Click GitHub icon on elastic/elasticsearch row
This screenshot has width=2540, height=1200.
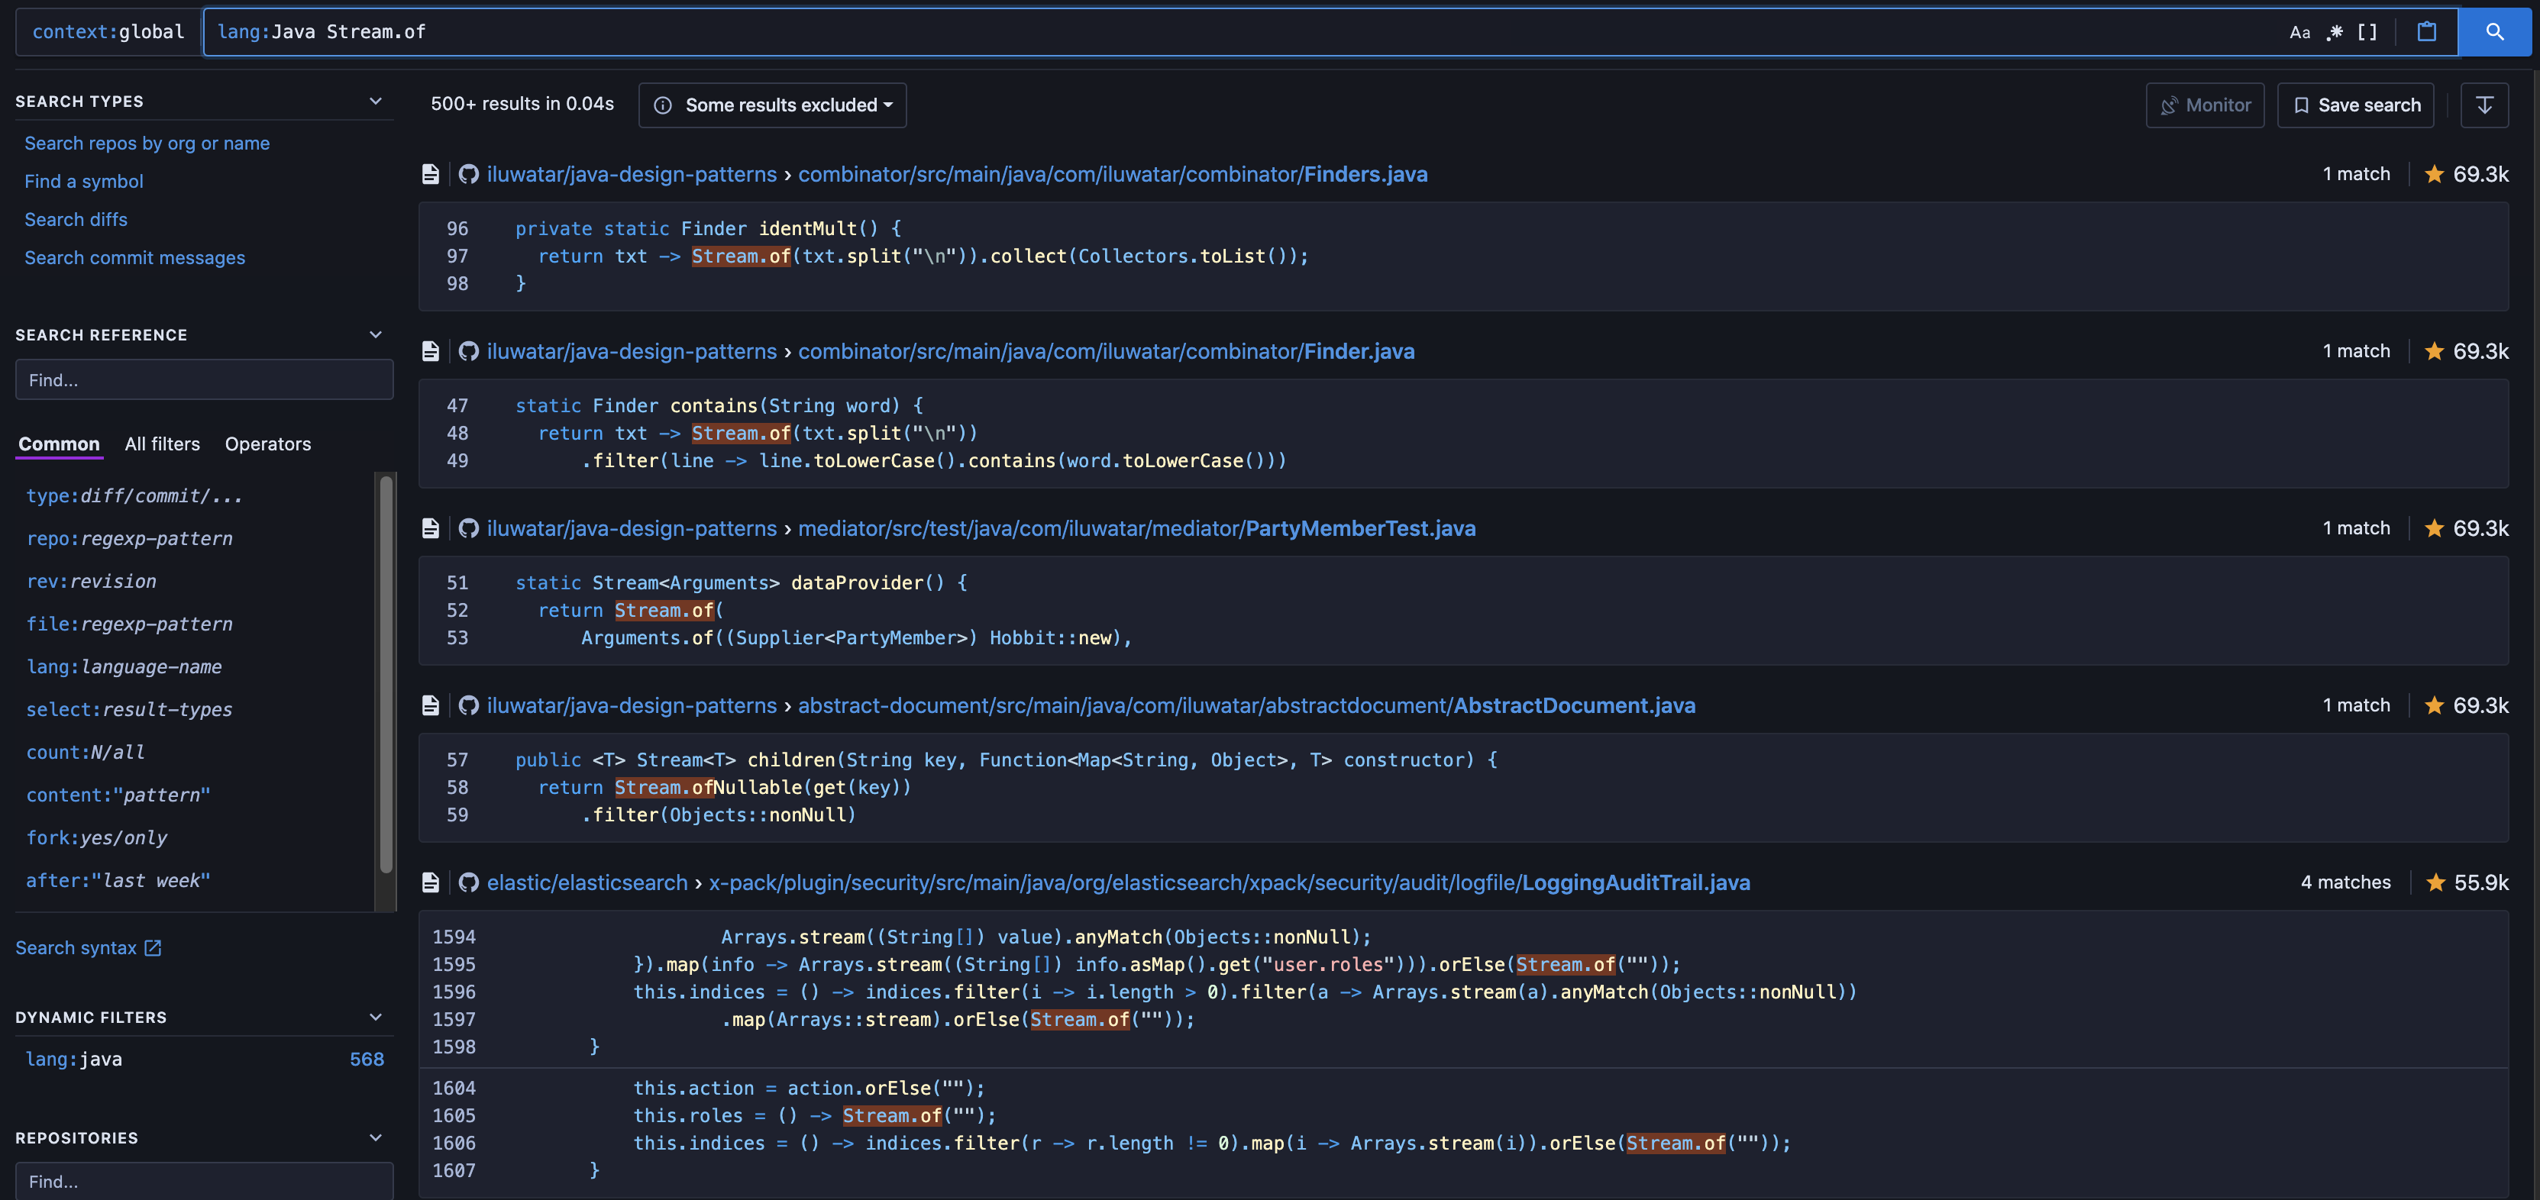tap(468, 882)
